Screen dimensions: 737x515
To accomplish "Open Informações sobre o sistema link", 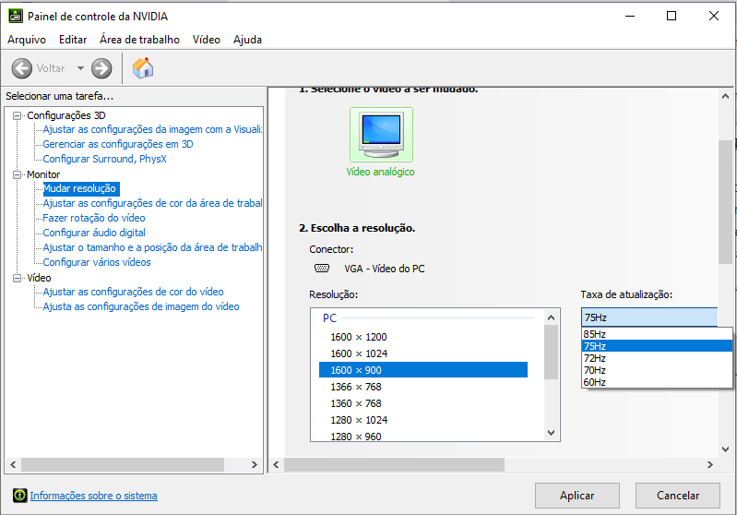I will click(93, 496).
